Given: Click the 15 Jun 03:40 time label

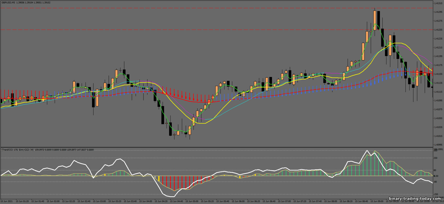Looking at the screenshot, I should click(x=131, y=201).
